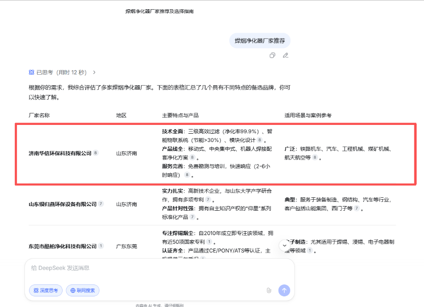This screenshot has width=424, height=307.
Task: Click the scroll-to-bottom down arrow button
Action: (x=284, y=246)
